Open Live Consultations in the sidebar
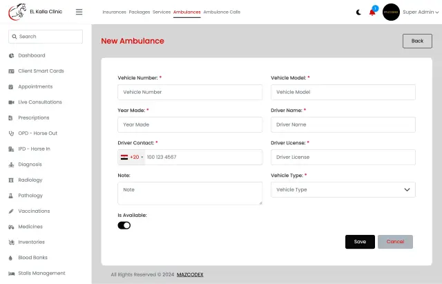442x284 pixels. (40, 102)
